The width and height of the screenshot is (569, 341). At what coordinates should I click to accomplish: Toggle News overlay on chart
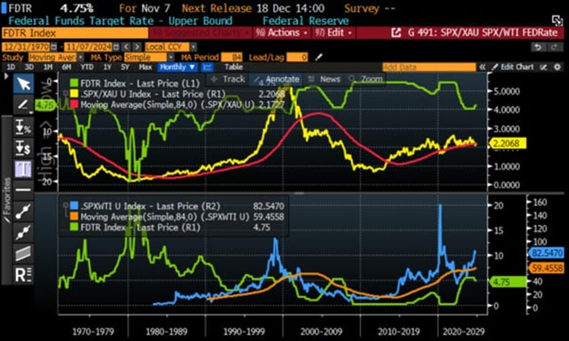click(x=324, y=79)
